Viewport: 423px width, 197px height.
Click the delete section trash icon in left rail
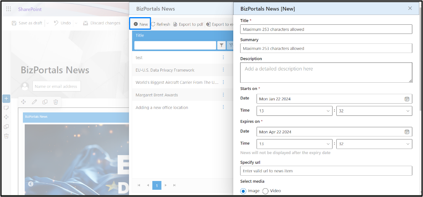click(x=6, y=136)
